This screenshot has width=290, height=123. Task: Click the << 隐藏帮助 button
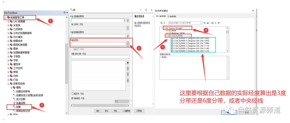(126, 111)
